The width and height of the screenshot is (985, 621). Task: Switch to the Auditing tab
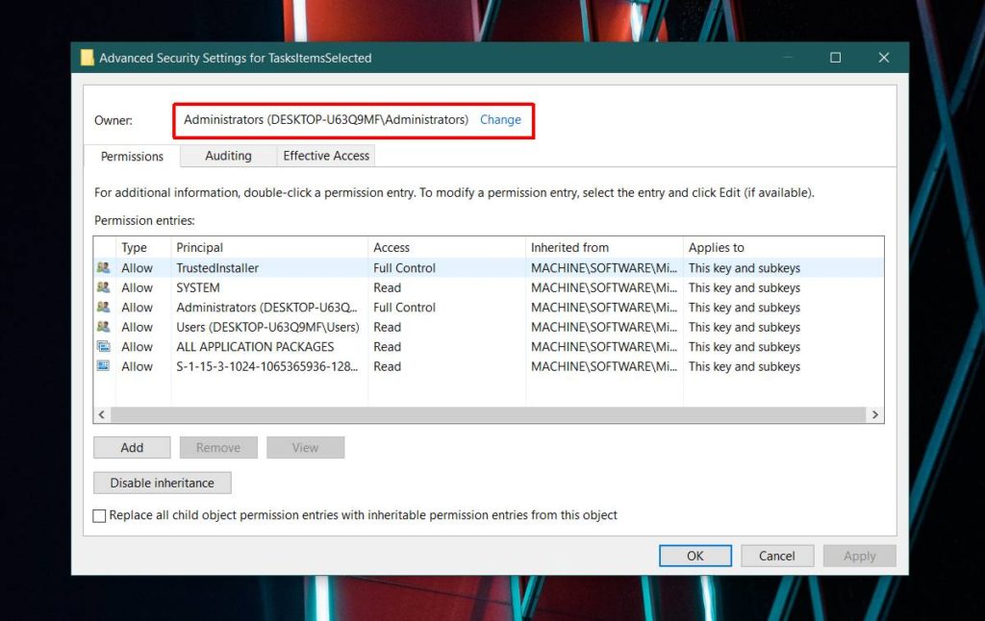tap(228, 156)
